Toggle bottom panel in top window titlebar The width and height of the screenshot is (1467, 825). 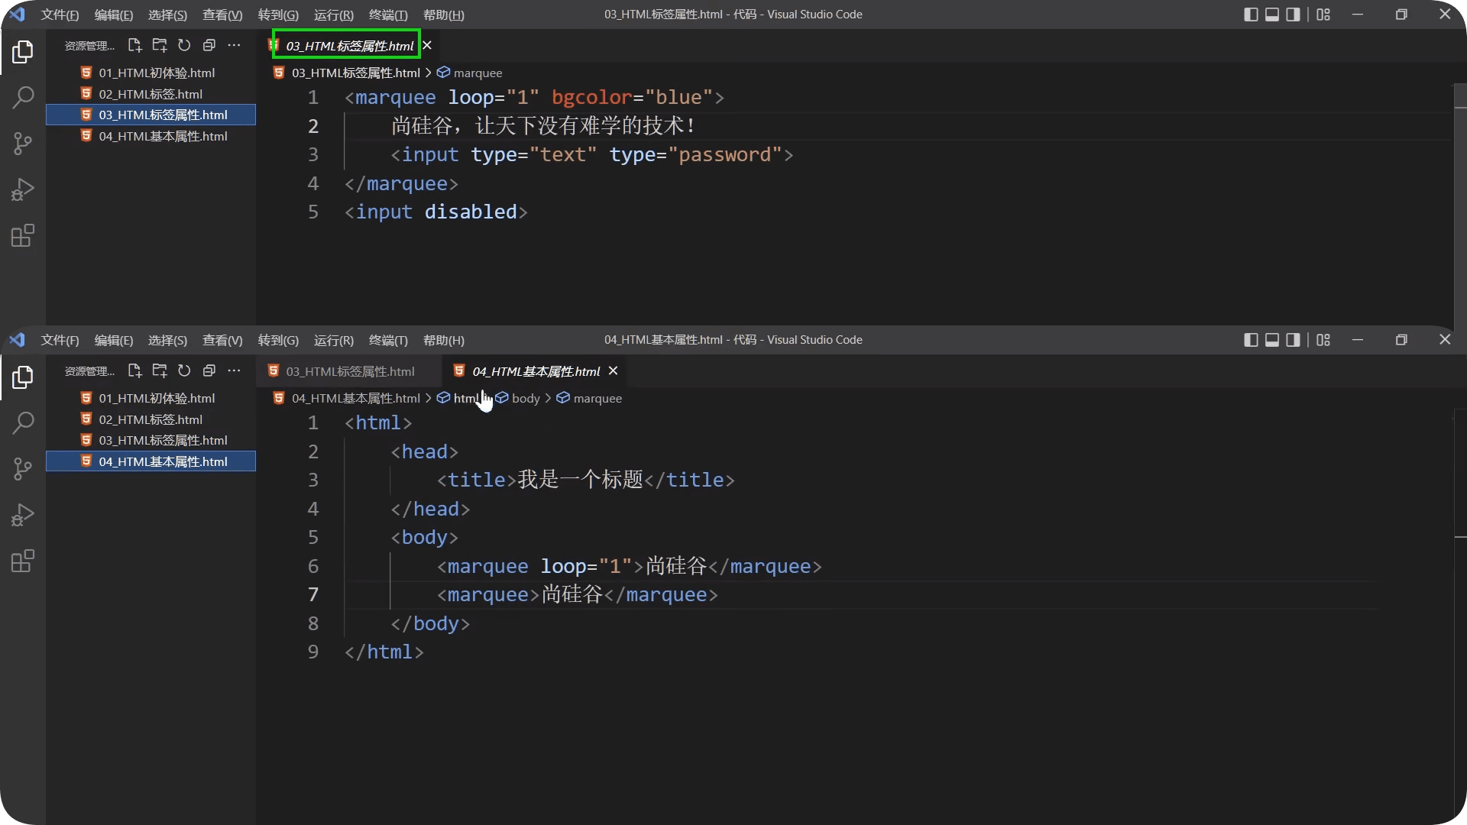pyautogui.click(x=1272, y=15)
